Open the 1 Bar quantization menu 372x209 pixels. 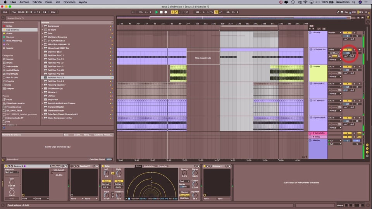coord(54,12)
